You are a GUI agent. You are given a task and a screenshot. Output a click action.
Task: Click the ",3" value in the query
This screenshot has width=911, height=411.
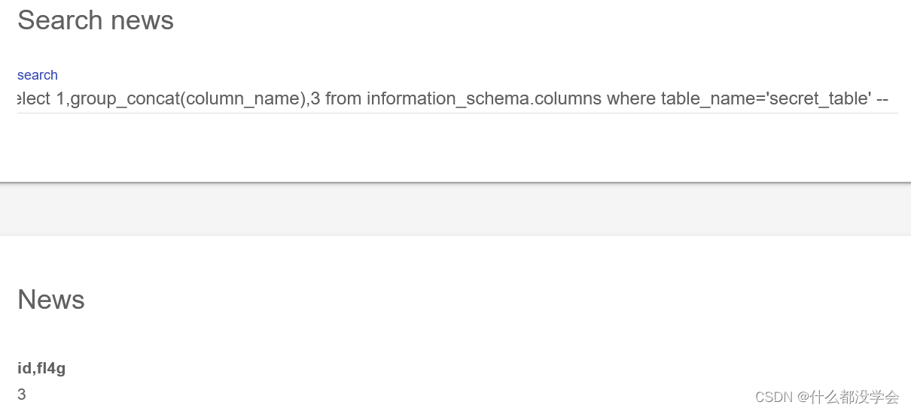pos(312,98)
